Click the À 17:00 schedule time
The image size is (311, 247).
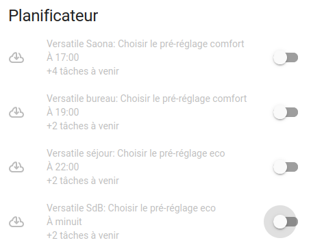[x=63, y=57]
